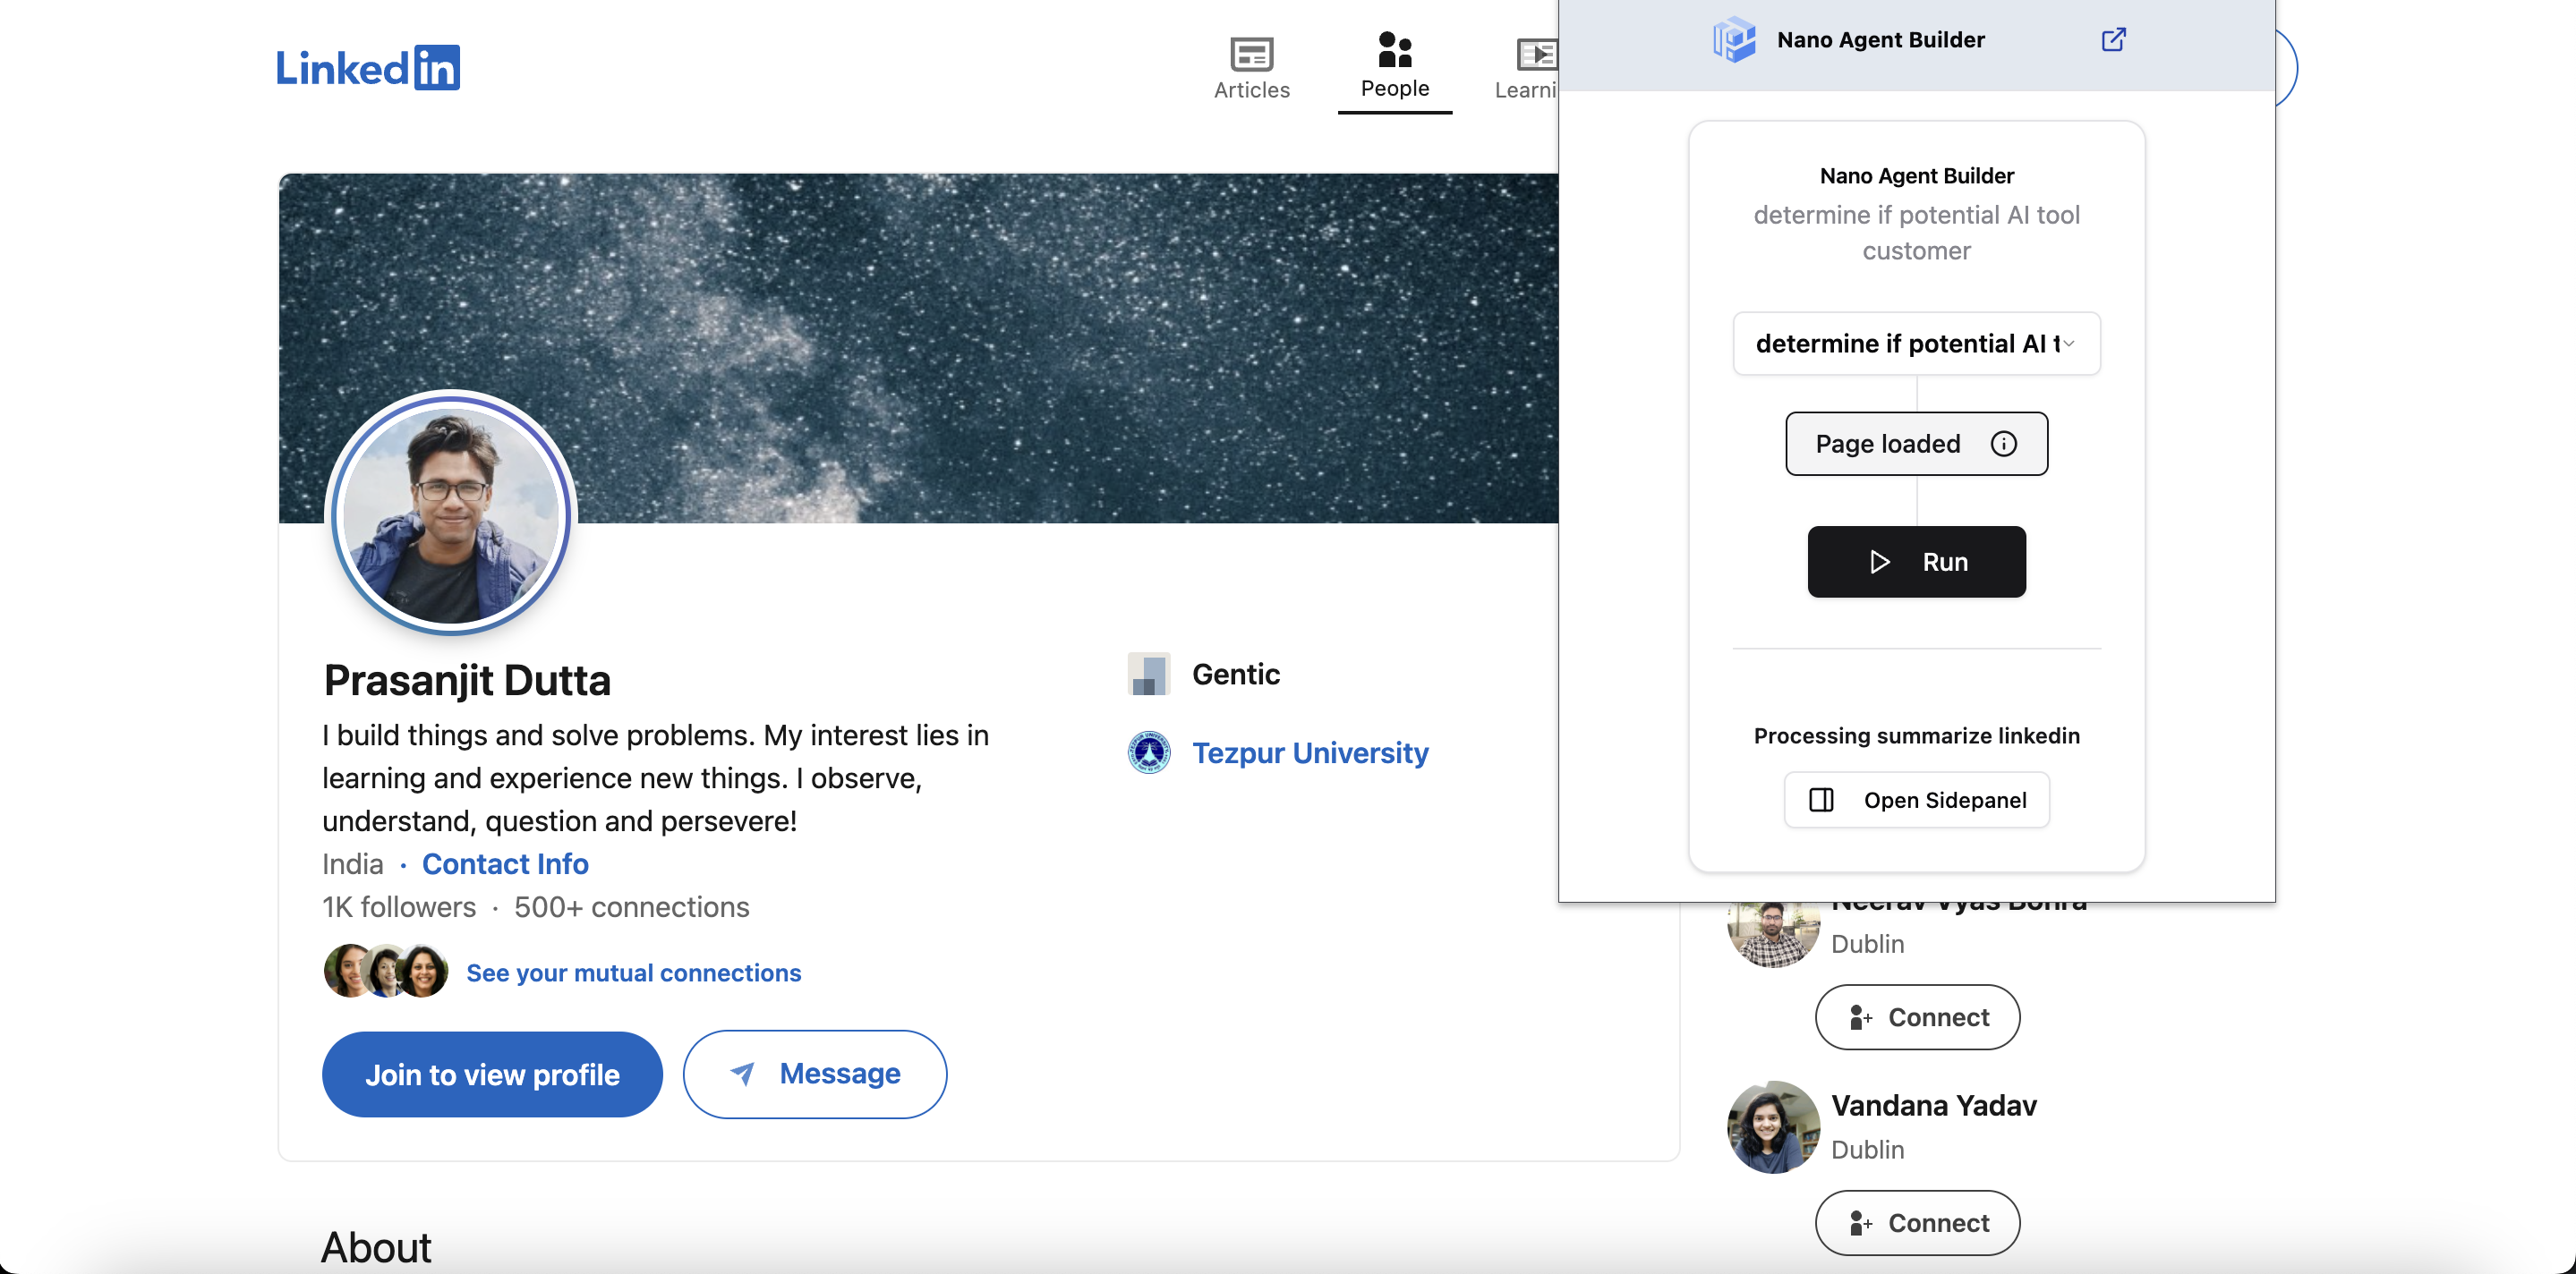Open the Contact Info link
The width and height of the screenshot is (2576, 1274).
click(505, 863)
